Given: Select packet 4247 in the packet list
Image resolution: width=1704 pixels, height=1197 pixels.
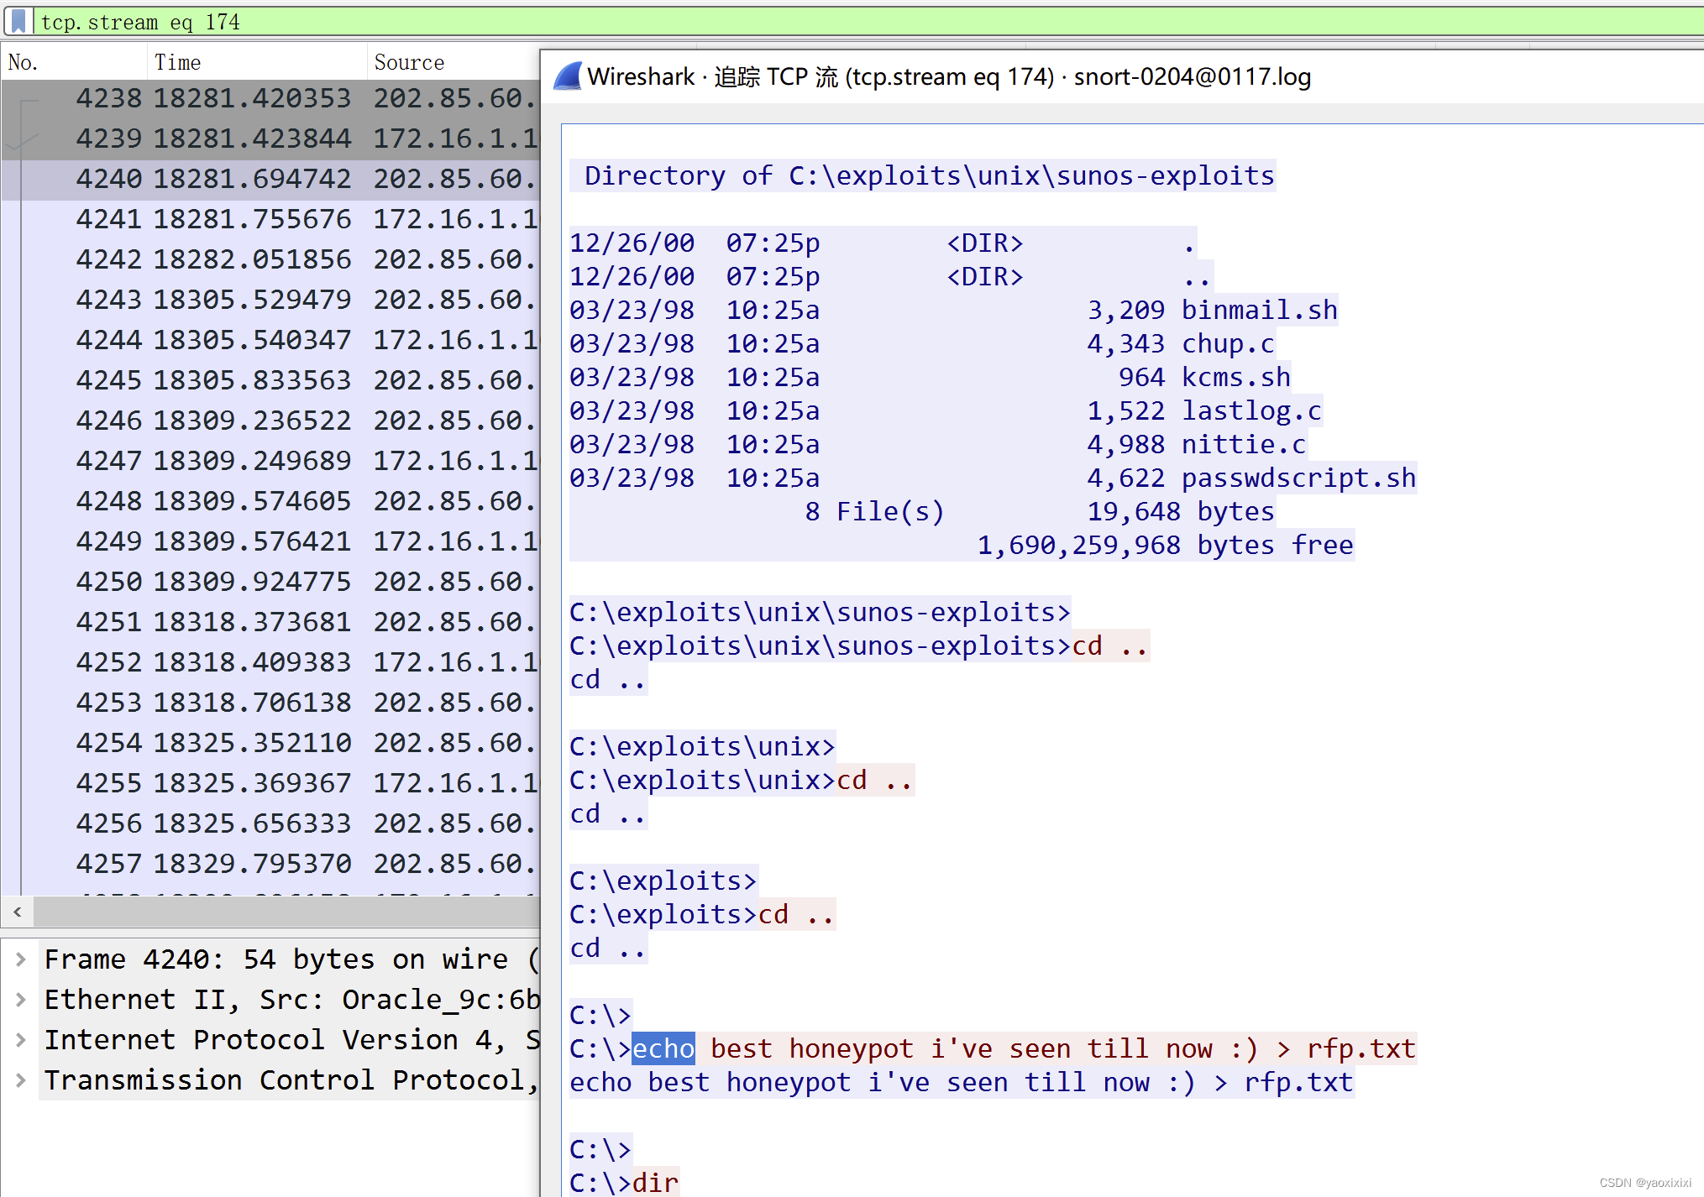Looking at the screenshot, I should (x=270, y=461).
